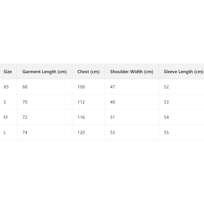204x204 pixels.
Task: Click the XS size row label
Action: (x=6, y=87)
